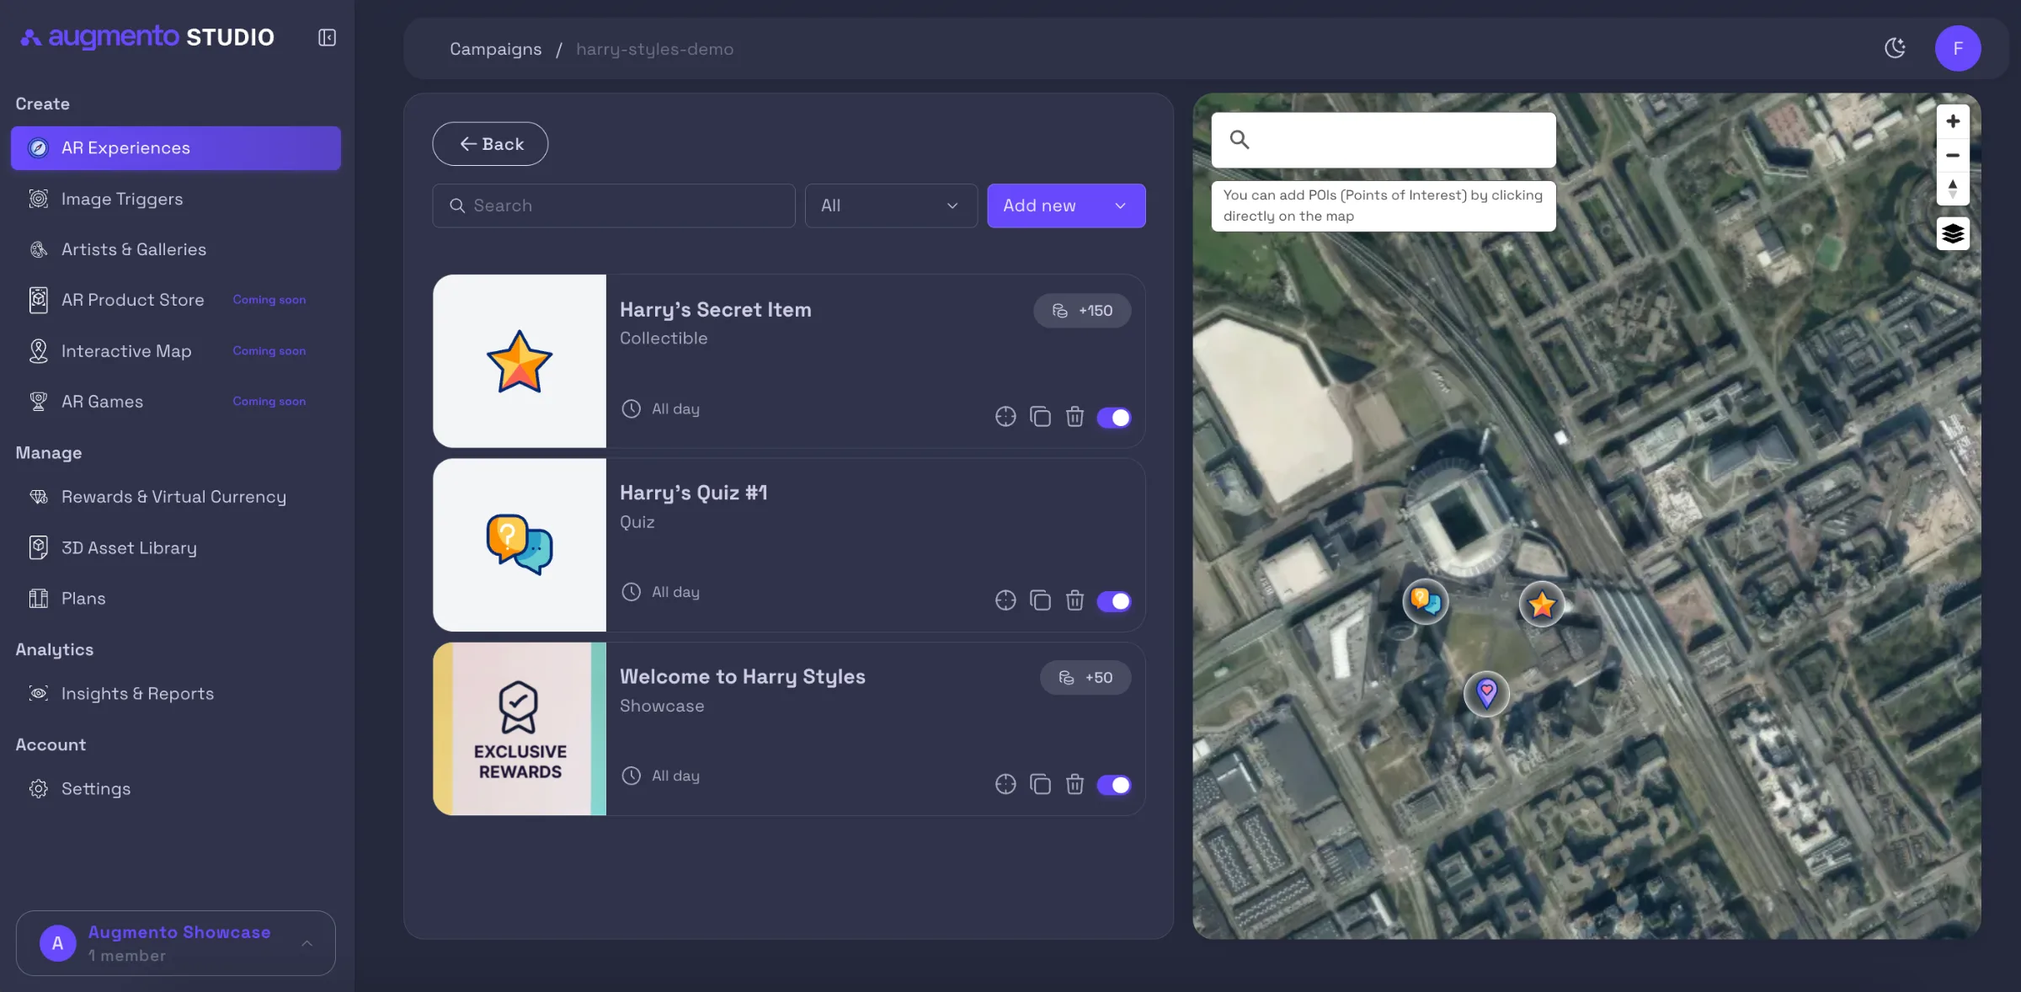Screen dimensions: 2021x992
Task: Click the heart pin marker on map
Action: (1487, 694)
